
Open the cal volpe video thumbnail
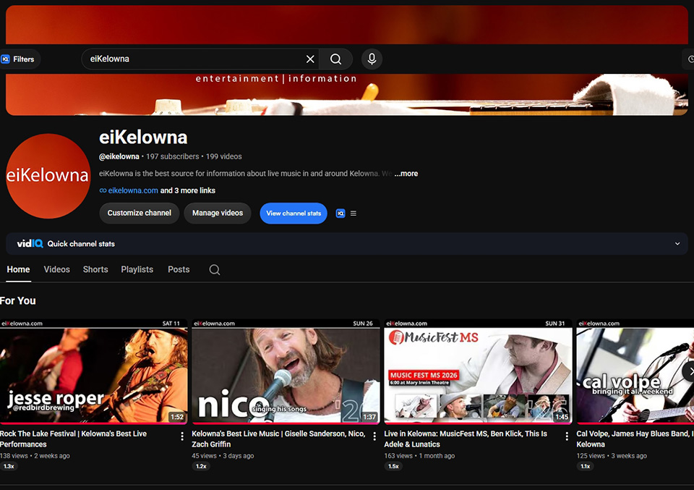pyautogui.click(x=635, y=371)
